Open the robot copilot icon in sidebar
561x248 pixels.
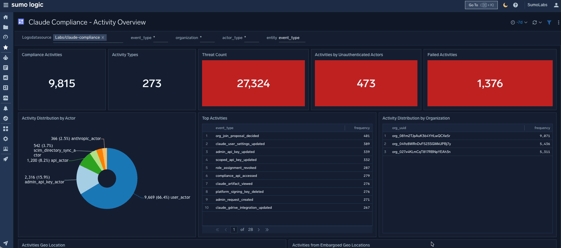(x=6, y=58)
